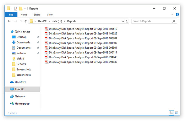Unpin Documents using its pin icon
The height and width of the screenshot is (121, 185).
tap(38, 48)
